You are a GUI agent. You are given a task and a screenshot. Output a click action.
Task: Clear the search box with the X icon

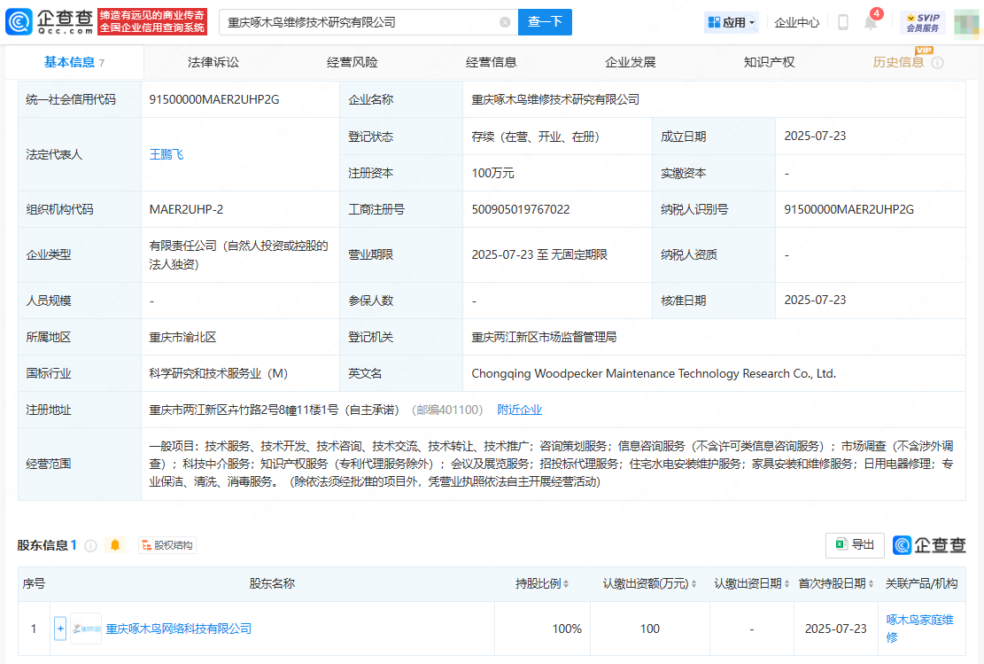[x=505, y=23]
